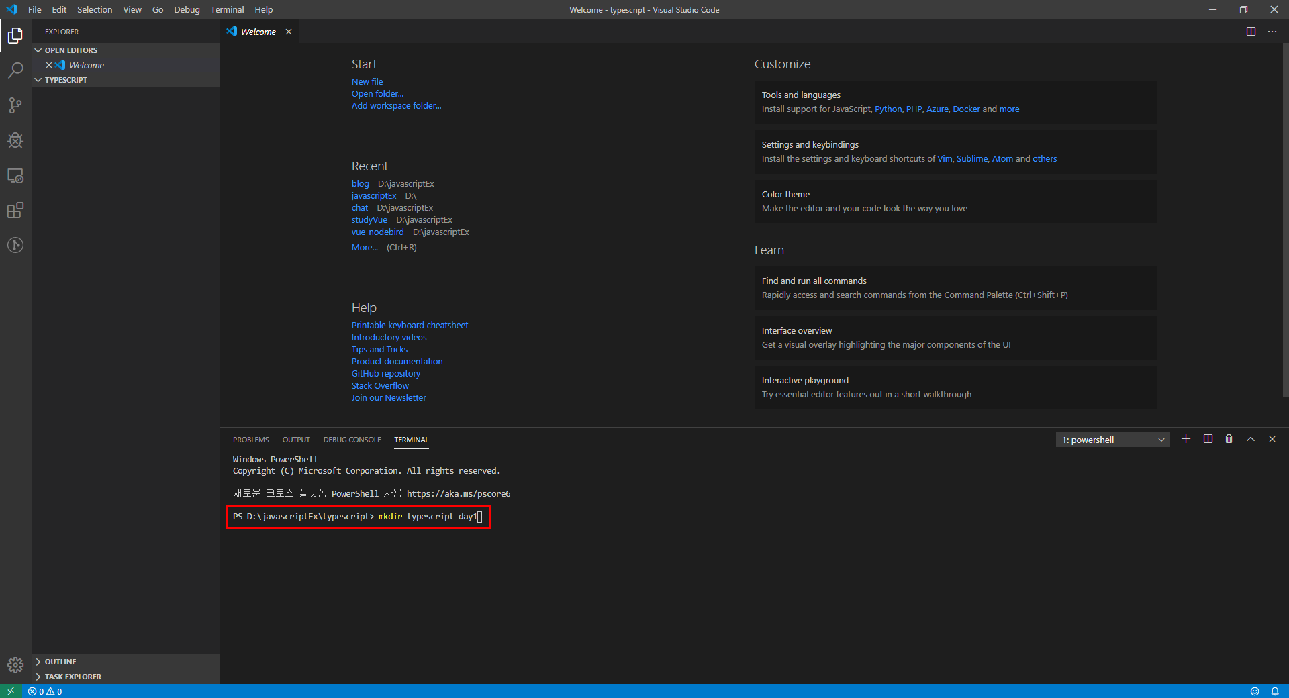Close the terminal panel
The height and width of the screenshot is (698, 1289).
(x=1272, y=439)
